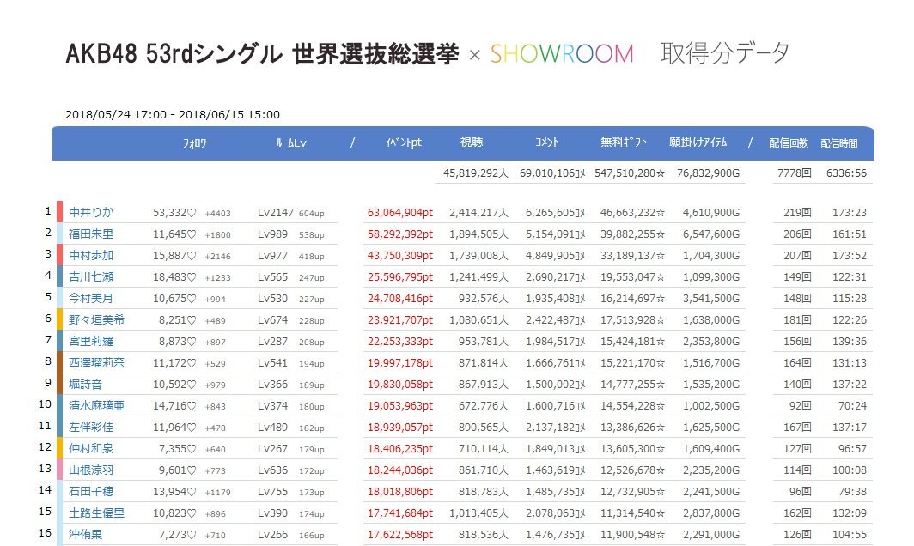Screen dimensions: 914x546
Task: Click the pink team color bar of 山根涼羽
Action: pyautogui.click(x=59, y=470)
